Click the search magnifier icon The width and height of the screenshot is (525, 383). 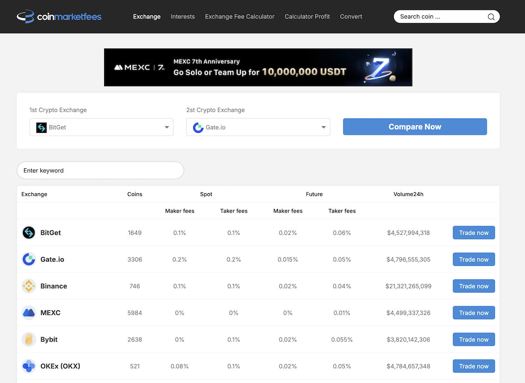pyautogui.click(x=491, y=17)
